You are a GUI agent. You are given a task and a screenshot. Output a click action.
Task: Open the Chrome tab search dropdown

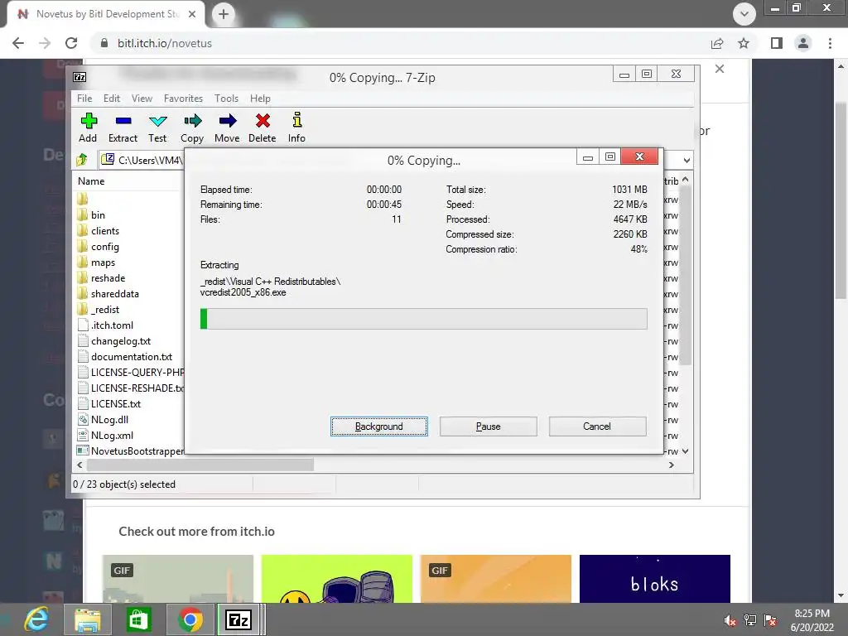pos(744,14)
